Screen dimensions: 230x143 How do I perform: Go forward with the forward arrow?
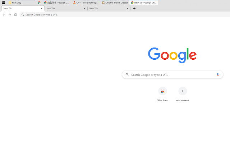click(10, 15)
